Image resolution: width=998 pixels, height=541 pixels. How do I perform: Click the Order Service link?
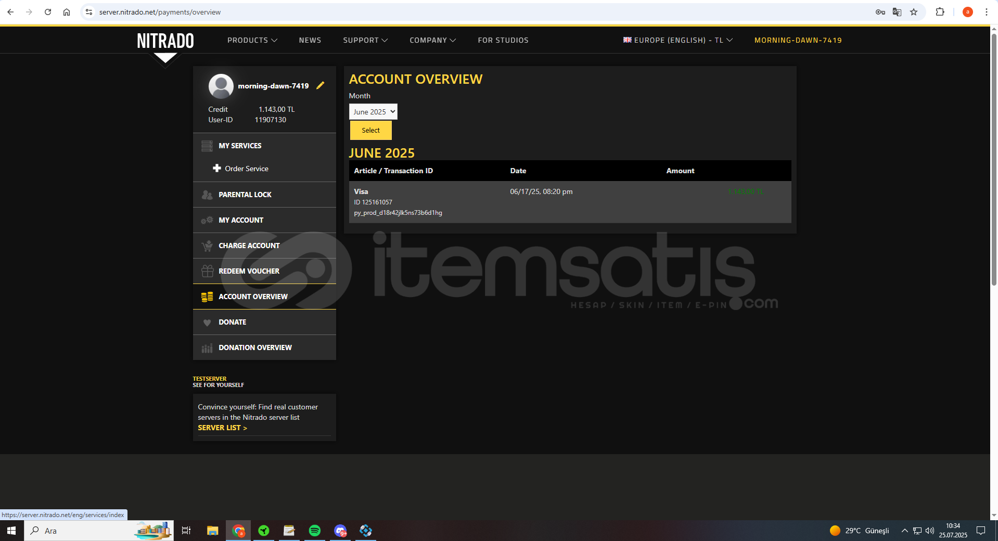point(247,169)
